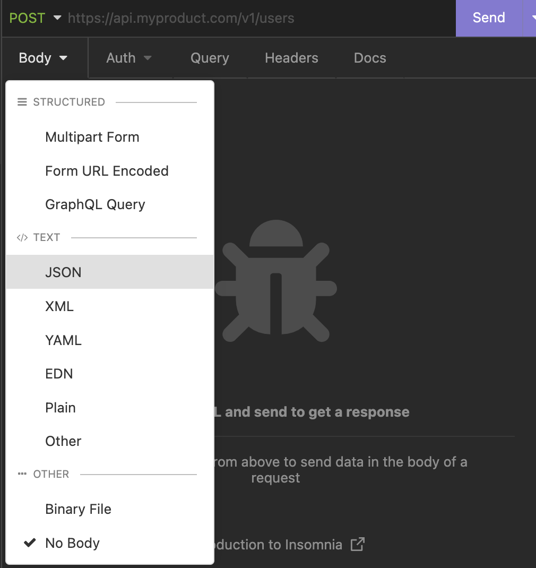The height and width of the screenshot is (568, 536).
Task: Open the Body type dropdown tab
Action: tap(44, 58)
